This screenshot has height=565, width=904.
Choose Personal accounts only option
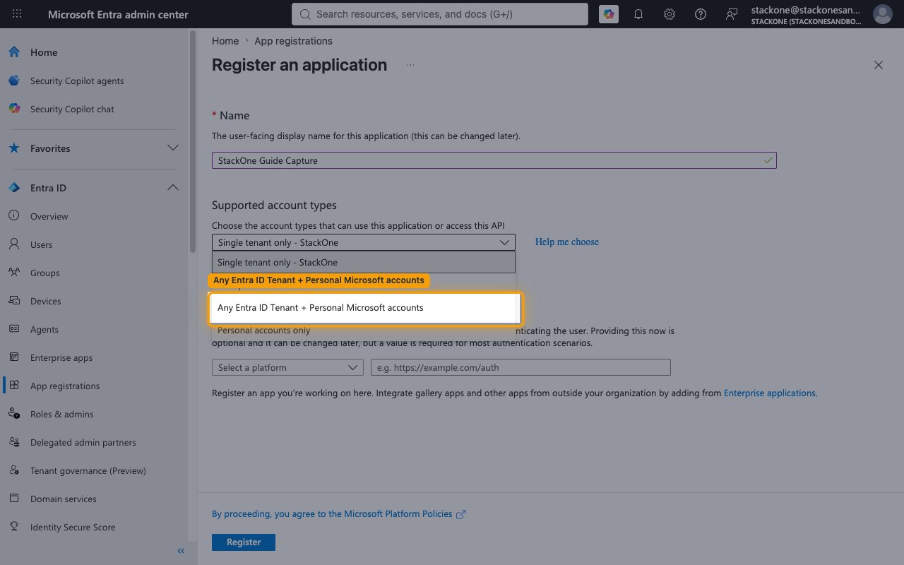point(263,331)
